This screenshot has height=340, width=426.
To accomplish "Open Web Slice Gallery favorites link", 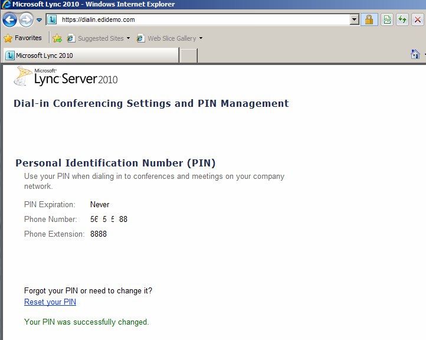I will click(166, 38).
